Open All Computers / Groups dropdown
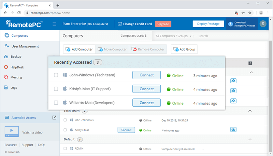 click(x=173, y=36)
